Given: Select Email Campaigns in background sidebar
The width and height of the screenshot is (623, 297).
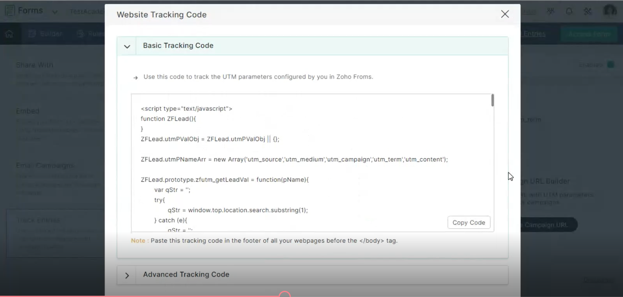Looking at the screenshot, I should [45, 166].
